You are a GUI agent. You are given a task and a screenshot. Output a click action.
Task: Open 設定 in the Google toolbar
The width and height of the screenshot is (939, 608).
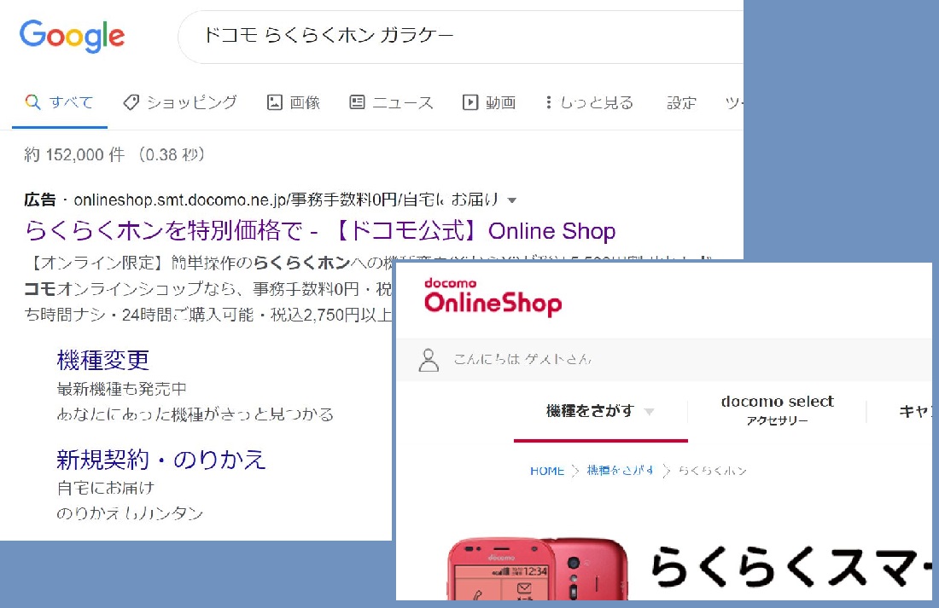click(681, 102)
